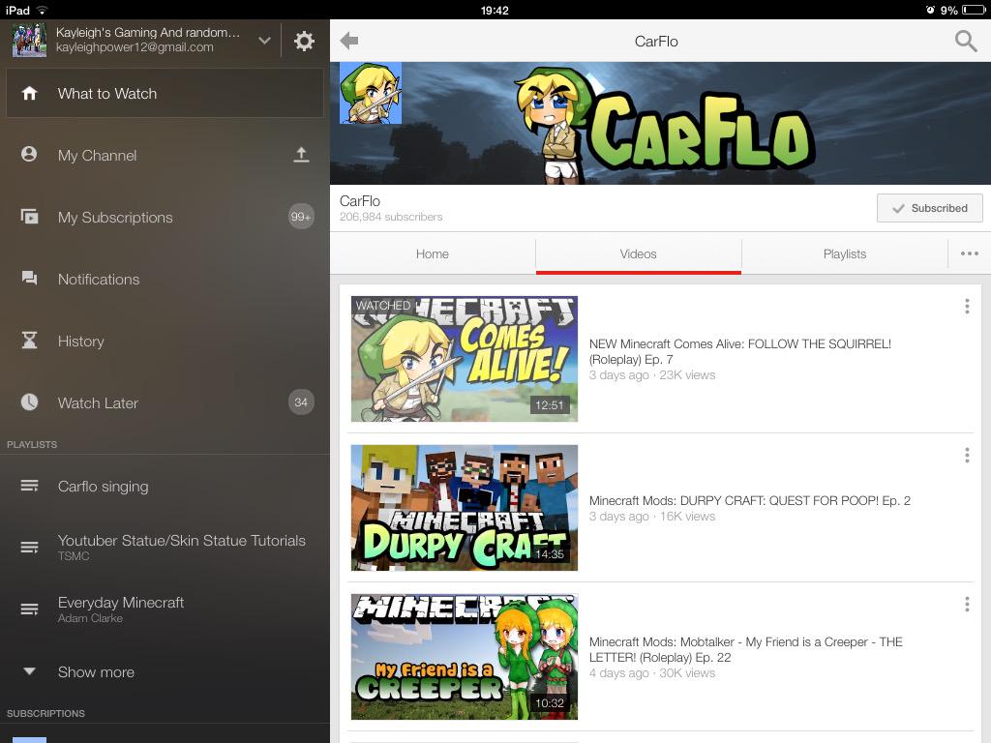The image size is (991, 743).
Task: Open NEW Minecraft Comes Alive title
Action: tap(739, 351)
